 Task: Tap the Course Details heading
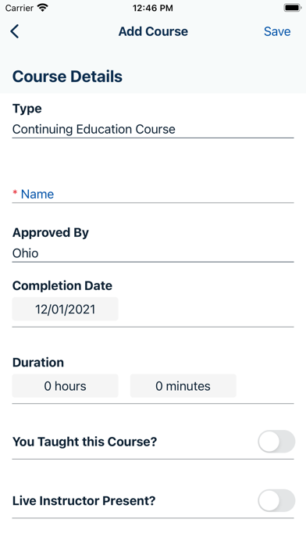point(67,77)
